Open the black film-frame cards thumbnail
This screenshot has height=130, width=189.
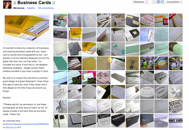point(60,121)
